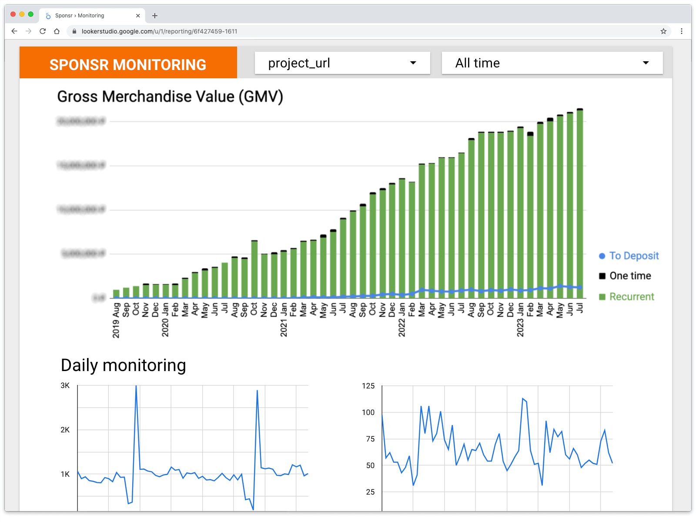Go forward to the next page
Viewport: 696px width, 522px height.
pos(29,31)
